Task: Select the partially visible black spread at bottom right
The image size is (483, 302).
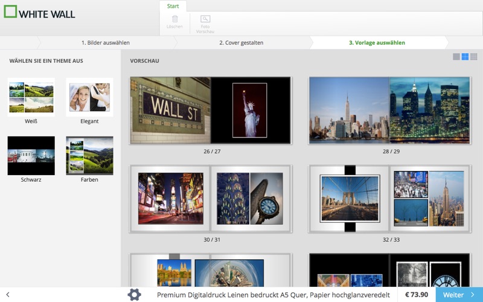Action: (x=389, y=270)
